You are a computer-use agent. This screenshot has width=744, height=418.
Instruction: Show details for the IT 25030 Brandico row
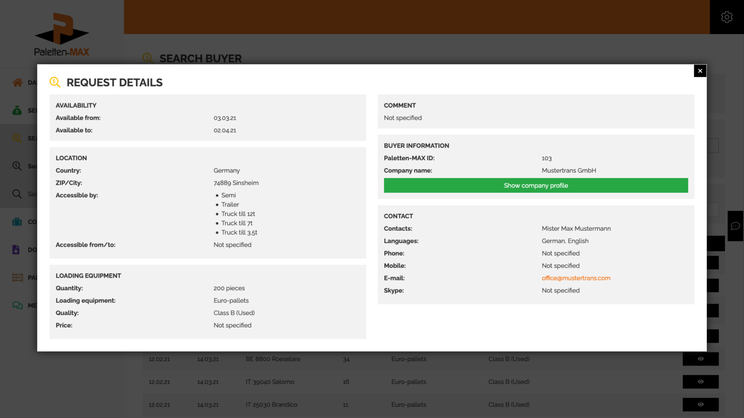tap(700, 405)
